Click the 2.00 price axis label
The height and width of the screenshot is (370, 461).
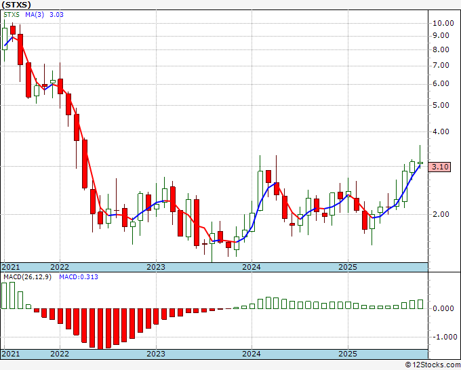click(x=441, y=214)
